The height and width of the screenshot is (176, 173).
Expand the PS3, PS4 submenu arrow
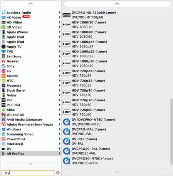[59, 105]
